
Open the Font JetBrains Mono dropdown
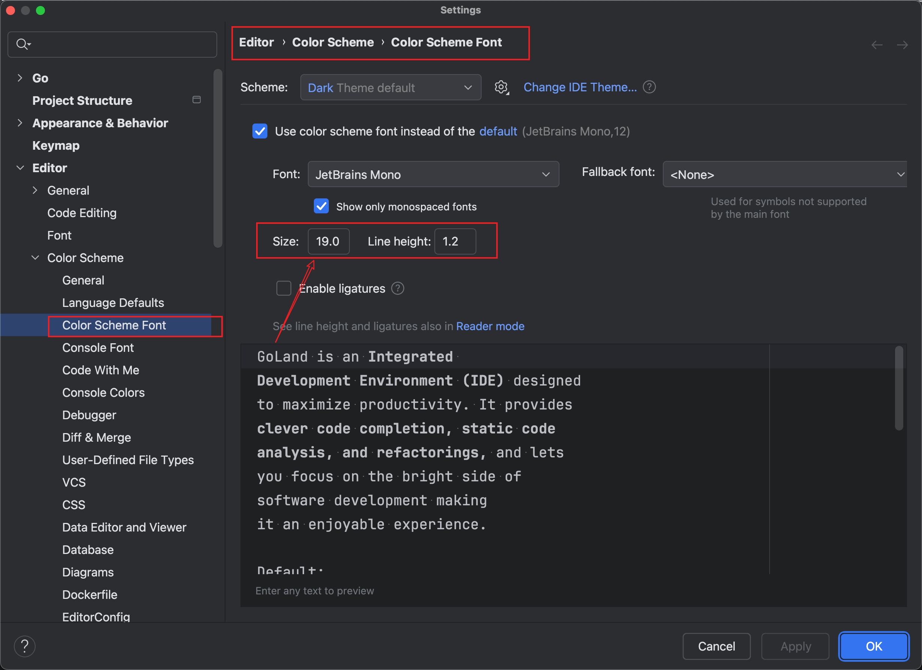tap(433, 174)
